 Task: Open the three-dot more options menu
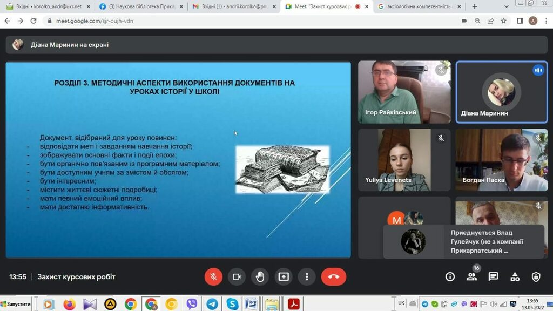[307, 277]
